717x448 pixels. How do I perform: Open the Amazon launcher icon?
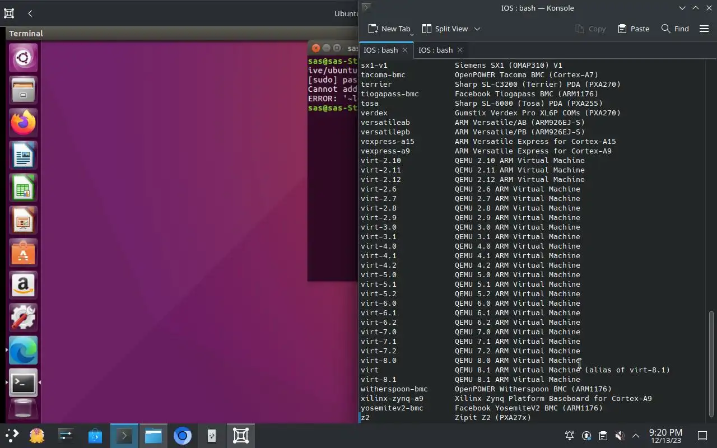pos(23,285)
